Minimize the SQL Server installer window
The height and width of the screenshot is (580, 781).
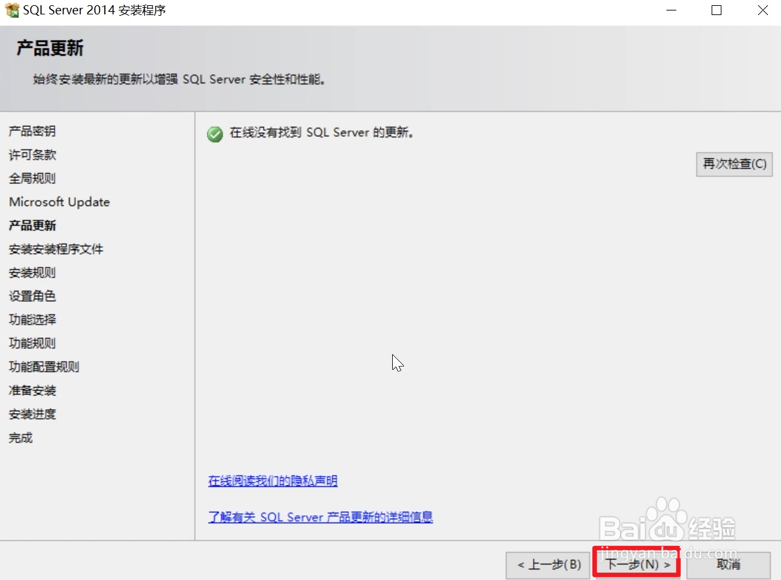click(671, 10)
